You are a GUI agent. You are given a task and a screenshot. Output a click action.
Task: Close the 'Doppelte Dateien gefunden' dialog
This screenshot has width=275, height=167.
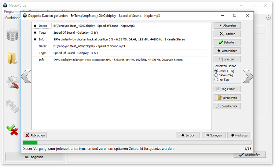tap(247, 15)
